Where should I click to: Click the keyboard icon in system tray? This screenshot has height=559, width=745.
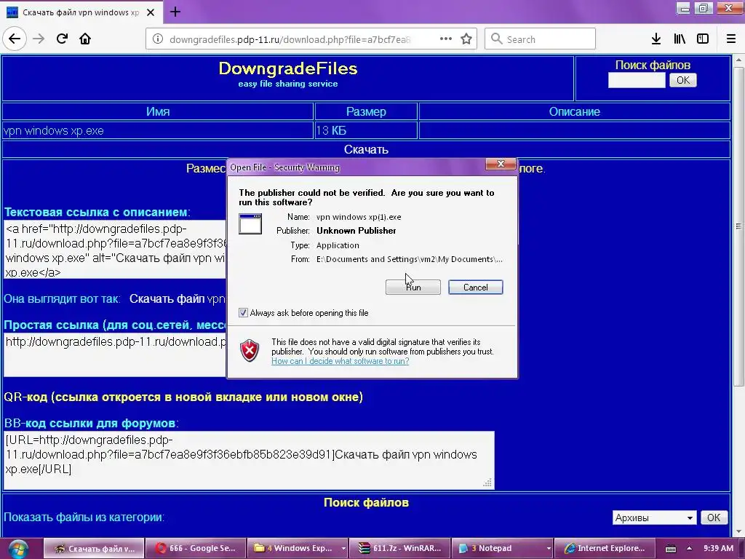click(670, 549)
